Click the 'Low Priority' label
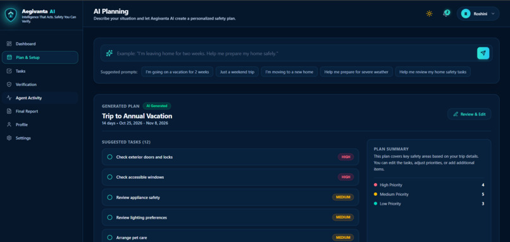The image size is (510, 242). pyautogui.click(x=390, y=203)
